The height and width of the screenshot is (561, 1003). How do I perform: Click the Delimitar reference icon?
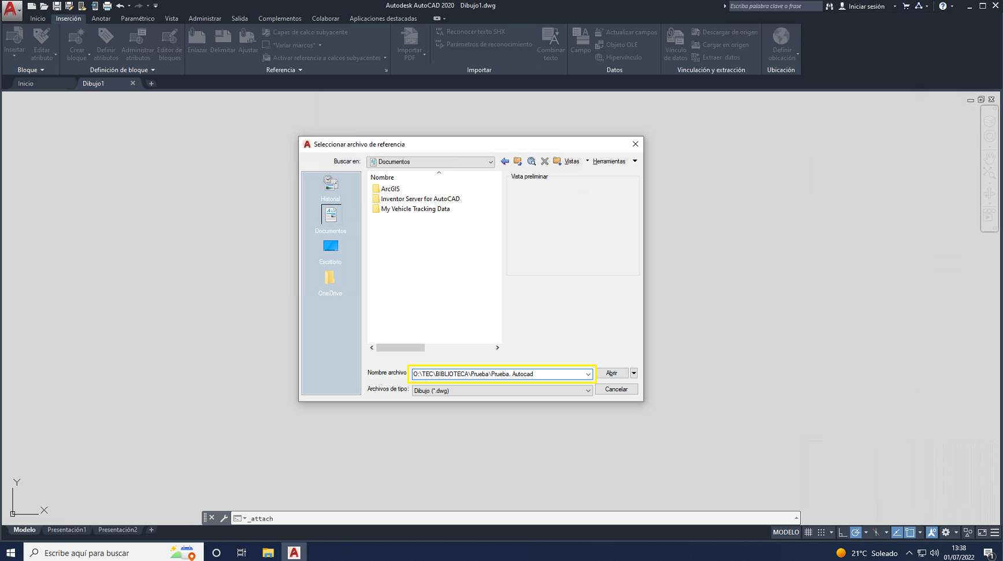(222, 36)
